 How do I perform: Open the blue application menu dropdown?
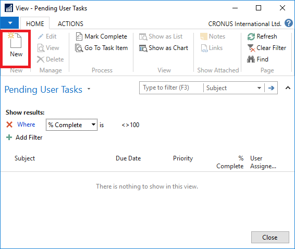click(10, 23)
